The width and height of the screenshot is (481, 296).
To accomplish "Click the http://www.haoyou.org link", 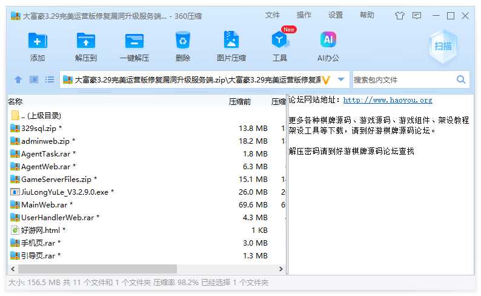I will pos(388,100).
